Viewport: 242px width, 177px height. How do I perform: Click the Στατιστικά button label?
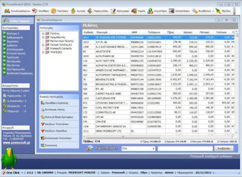(51, 145)
